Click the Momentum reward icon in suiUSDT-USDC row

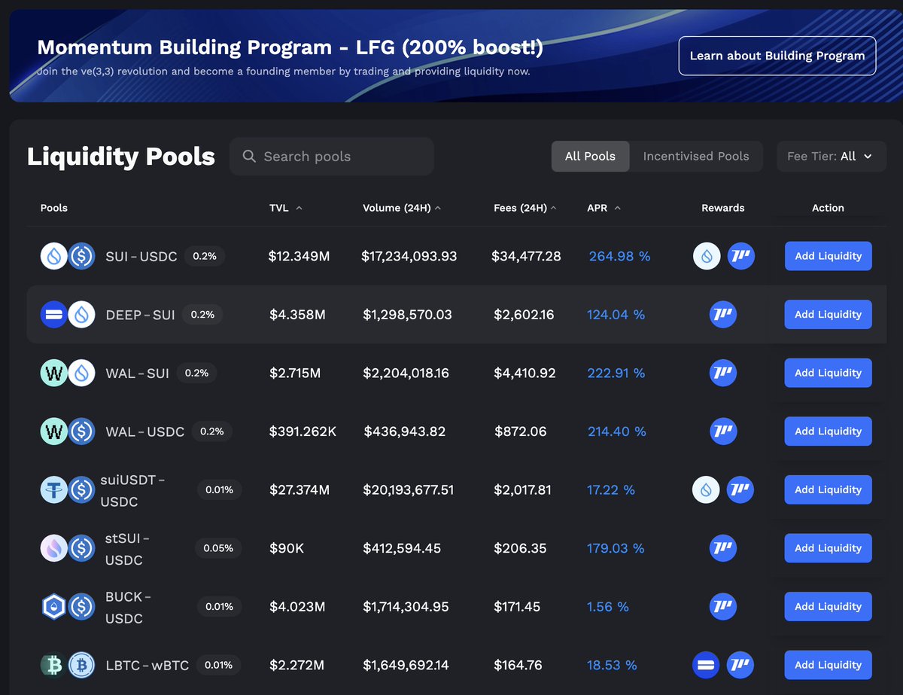(x=740, y=489)
